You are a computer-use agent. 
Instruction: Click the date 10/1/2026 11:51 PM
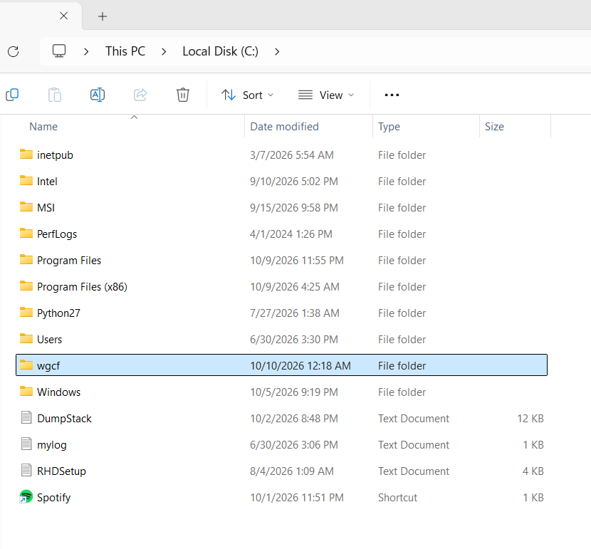[x=297, y=498]
